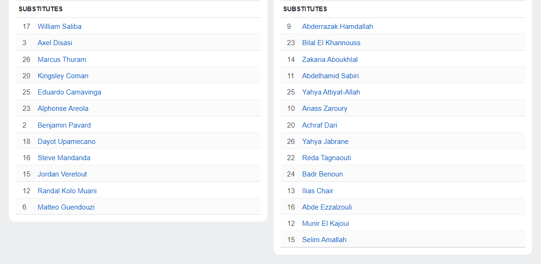Select Zakaria Aboukhlal from substitutes
Screen dimensions: 541x264
pyautogui.click(x=330, y=60)
